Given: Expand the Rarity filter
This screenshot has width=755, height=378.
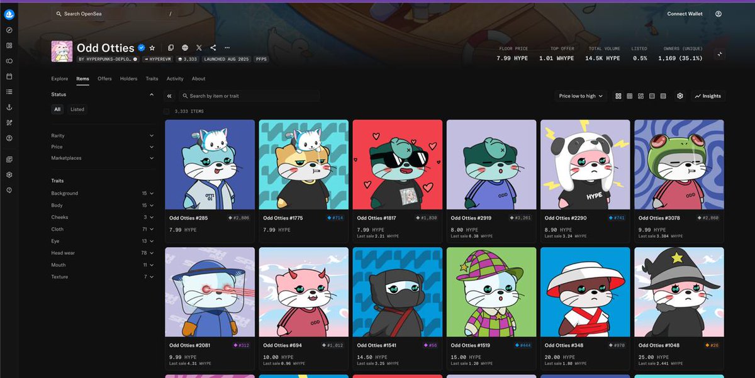Looking at the screenshot, I should (103, 136).
